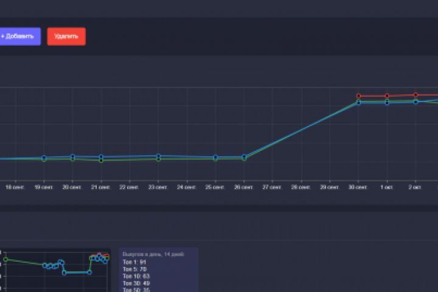This screenshot has height=292, width=438.
Task: Click the red Удалить button
Action: [66, 36]
